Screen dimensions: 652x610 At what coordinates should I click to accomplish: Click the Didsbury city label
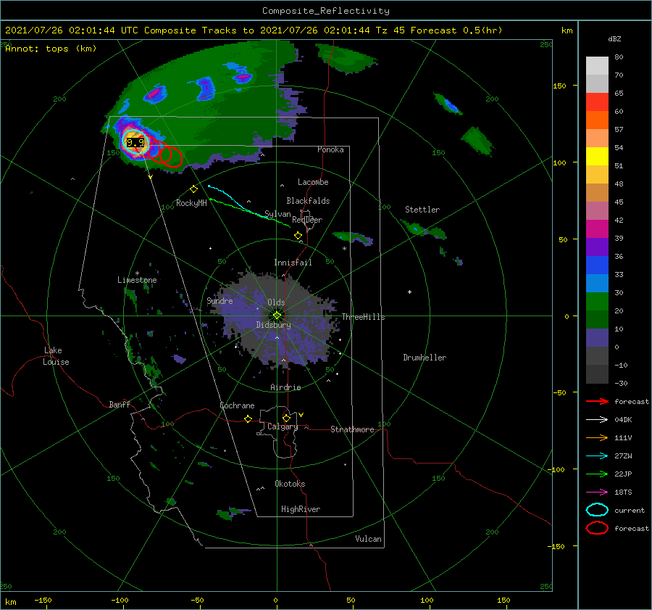pos(274,325)
